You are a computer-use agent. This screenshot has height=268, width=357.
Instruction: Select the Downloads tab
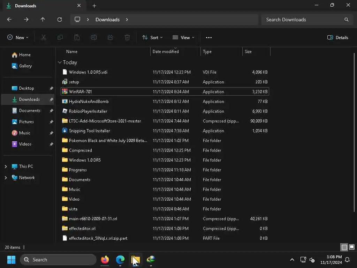[x=44, y=6]
